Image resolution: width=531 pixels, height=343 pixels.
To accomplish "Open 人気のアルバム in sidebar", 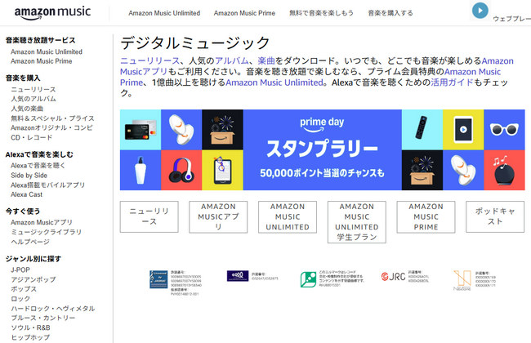I will coord(33,99).
